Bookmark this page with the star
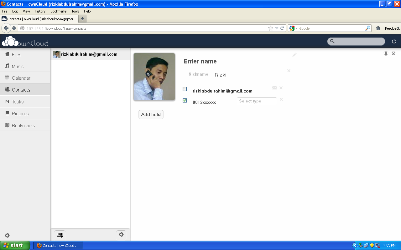 point(271,28)
